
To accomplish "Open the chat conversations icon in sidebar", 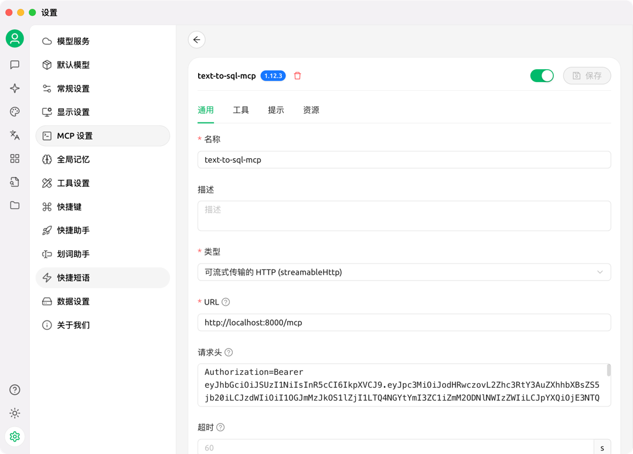I will coord(14,64).
